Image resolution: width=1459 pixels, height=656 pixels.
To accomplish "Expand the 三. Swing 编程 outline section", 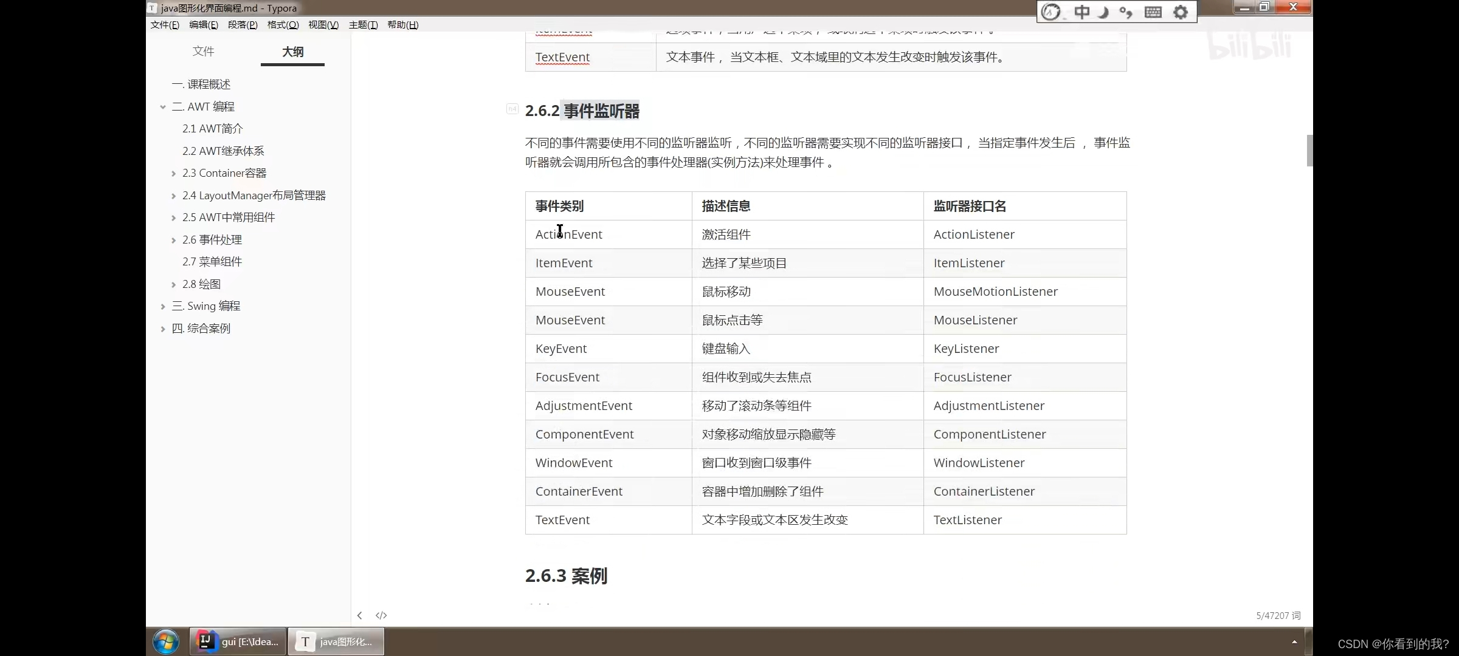I will [x=163, y=307].
